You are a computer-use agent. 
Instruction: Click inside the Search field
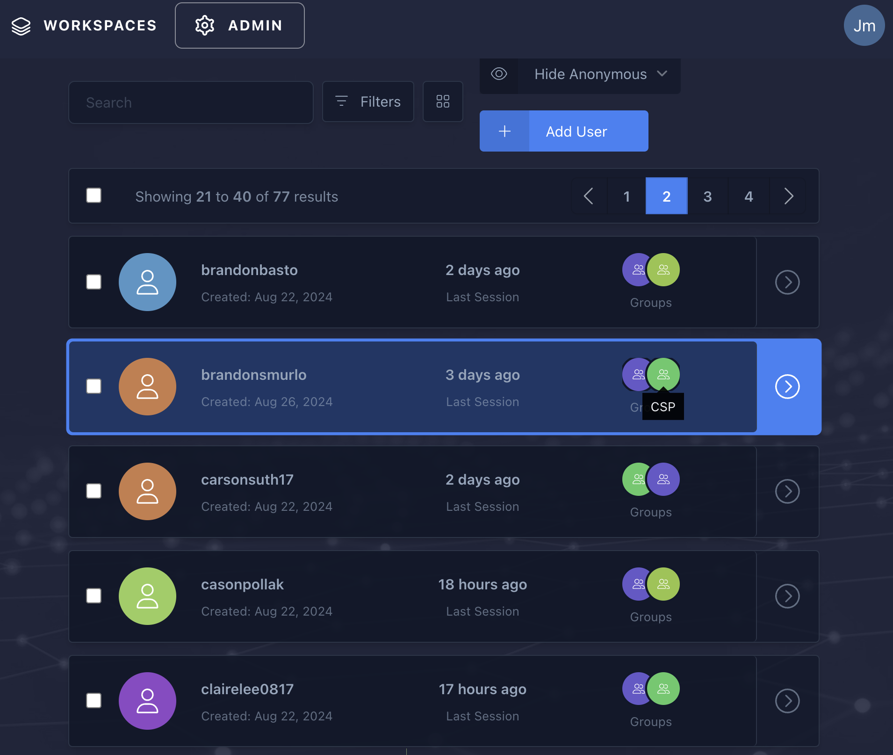tap(191, 102)
